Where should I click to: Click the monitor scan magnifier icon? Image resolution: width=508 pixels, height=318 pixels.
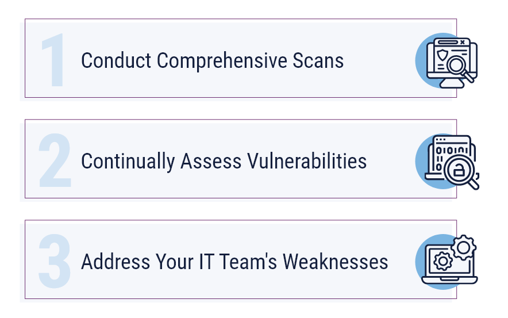(452, 63)
